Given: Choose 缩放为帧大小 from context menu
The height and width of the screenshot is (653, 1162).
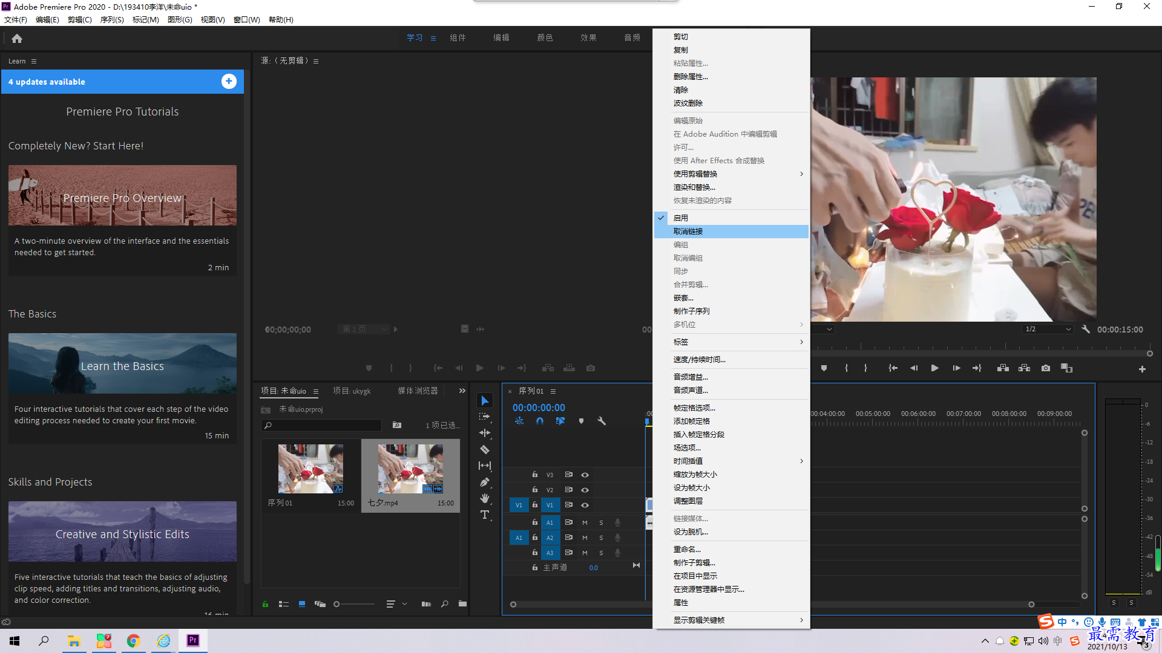Looking at the screenshot, I should (731, 475).
